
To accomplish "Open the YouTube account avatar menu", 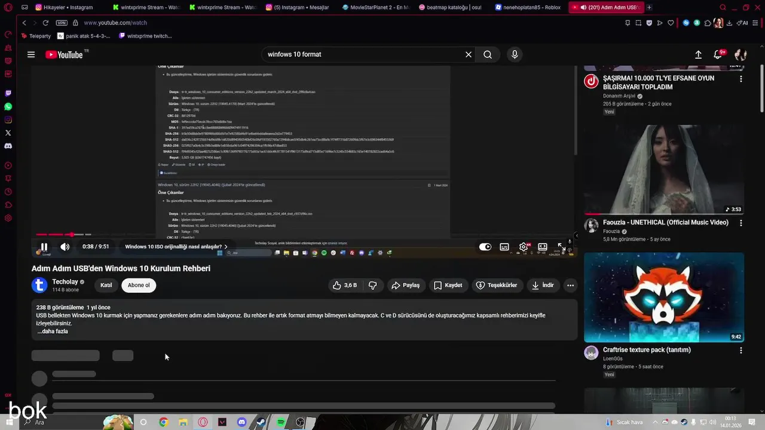I will point(740,54).
